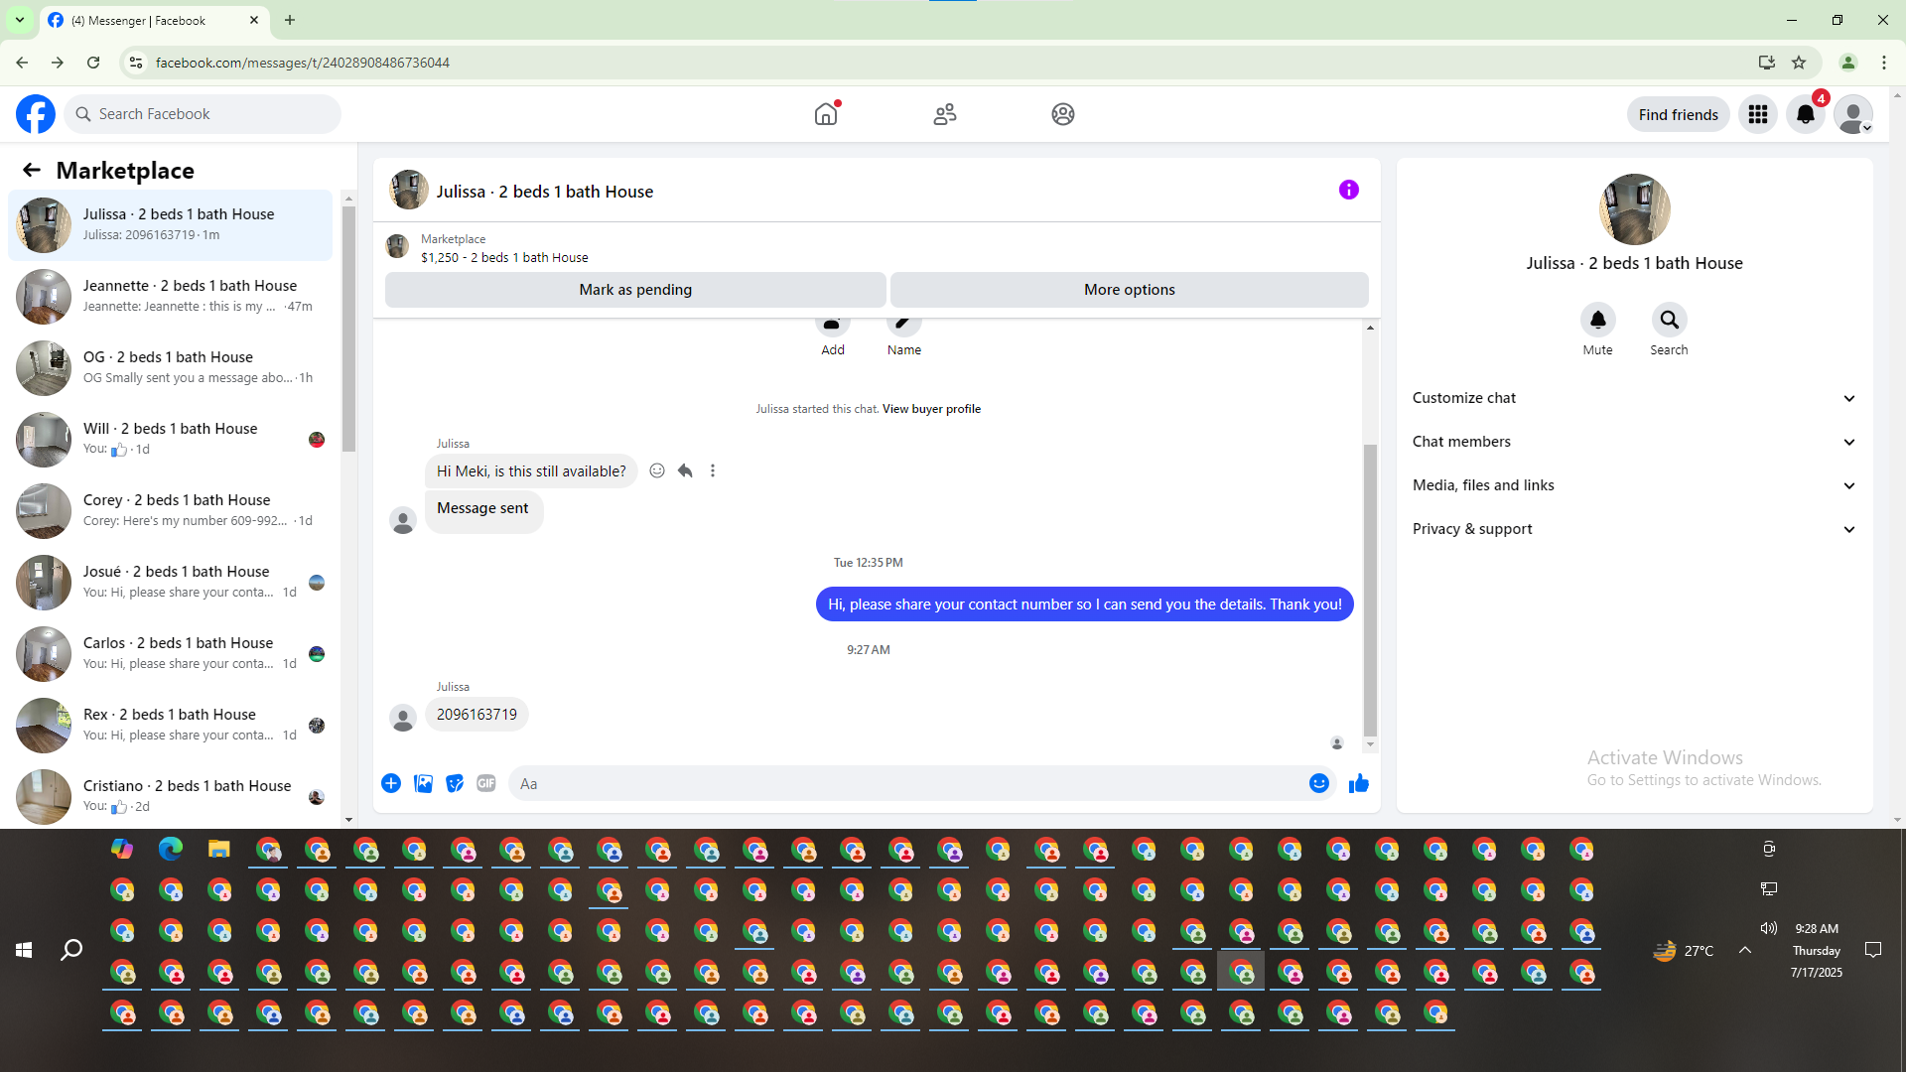The width and height of the screenshot is (1906, 1072).
Task: Attach a photo file to message
Action: pos(423,783)
